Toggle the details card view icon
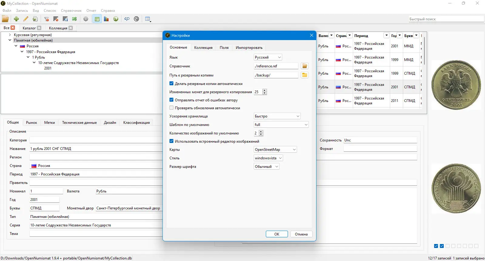 click(97, 19)
